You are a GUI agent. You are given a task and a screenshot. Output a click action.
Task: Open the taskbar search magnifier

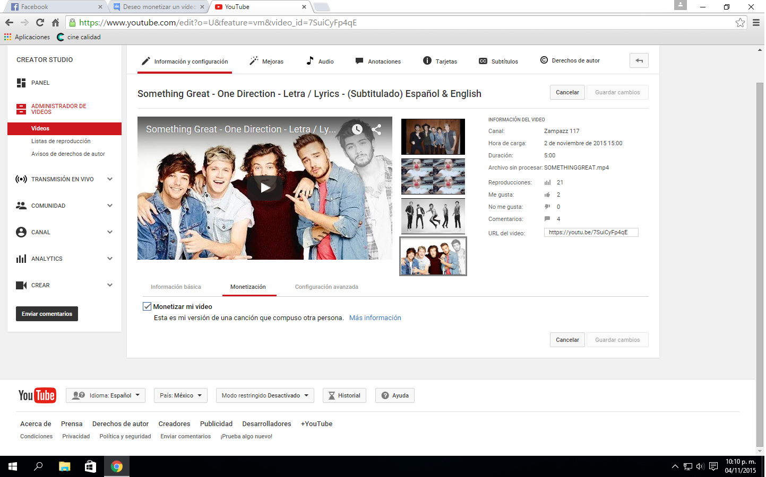pyautogui.click(x=38, y=466)
